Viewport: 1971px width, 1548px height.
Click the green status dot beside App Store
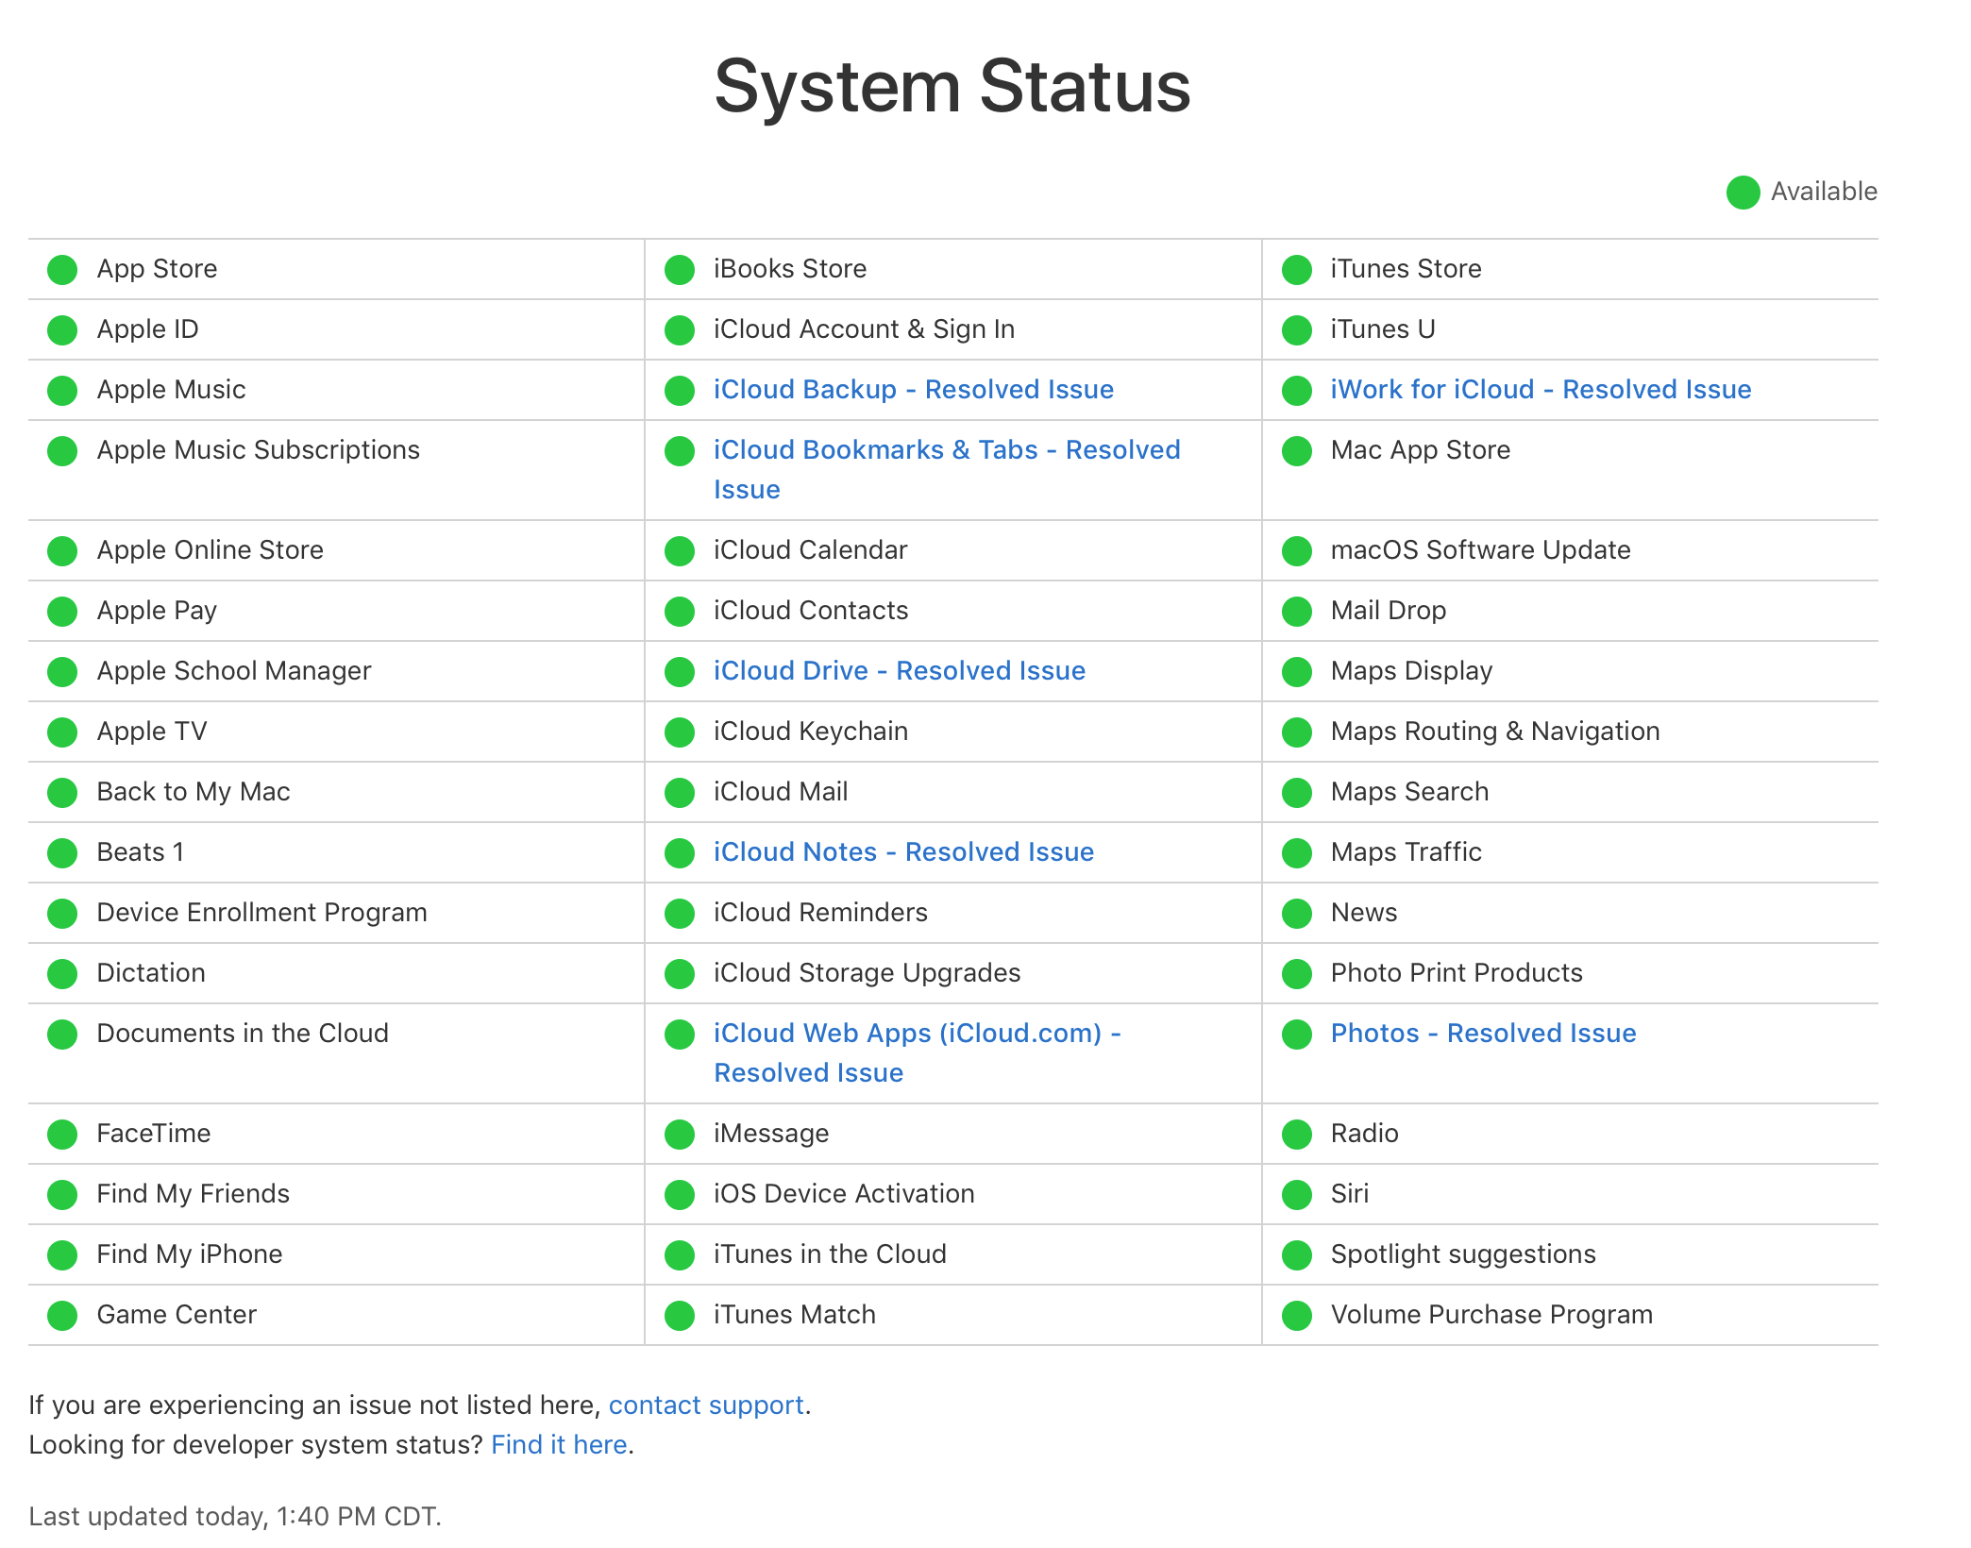62,270
